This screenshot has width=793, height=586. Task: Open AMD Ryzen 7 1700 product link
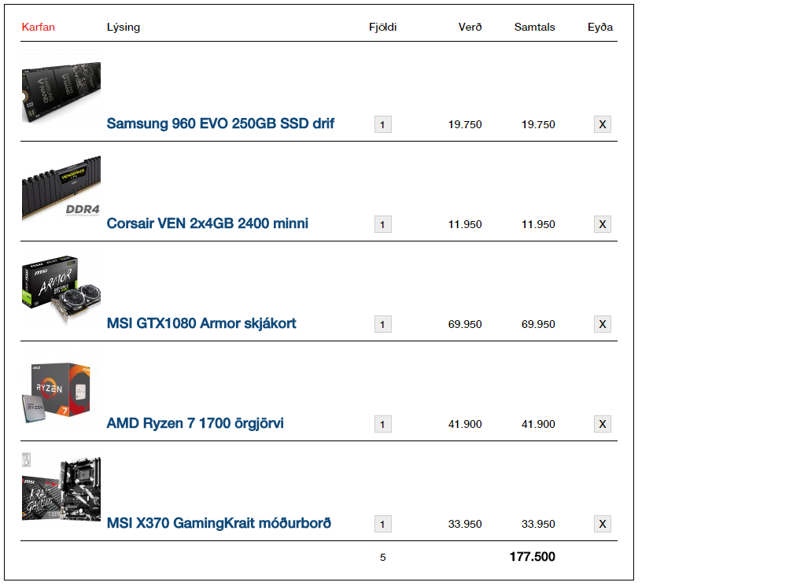coord(195,423)
